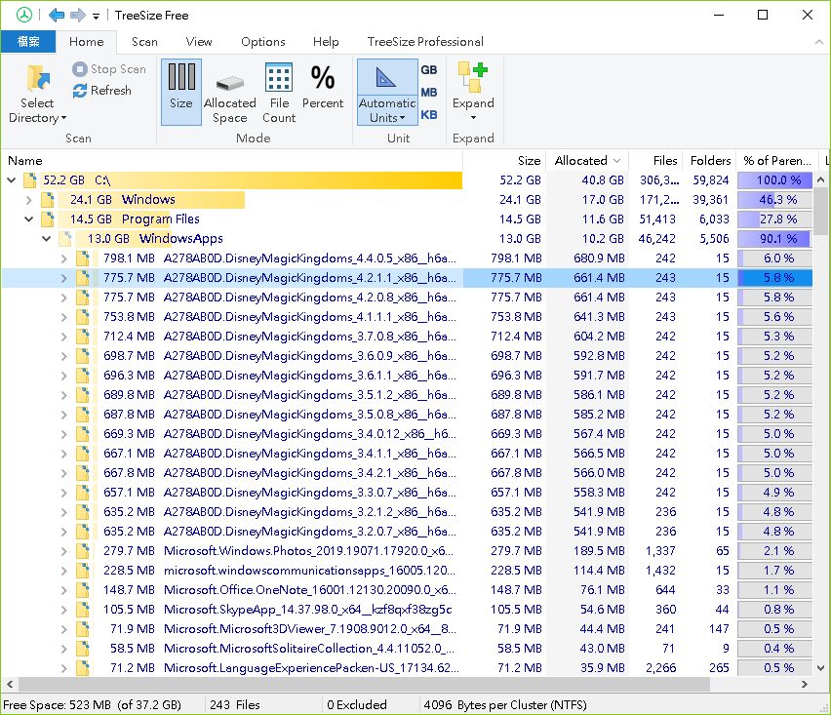This screenshot has width=831, height=715.
Task: Open the Options ribbon tab
Action: (263, 41)
